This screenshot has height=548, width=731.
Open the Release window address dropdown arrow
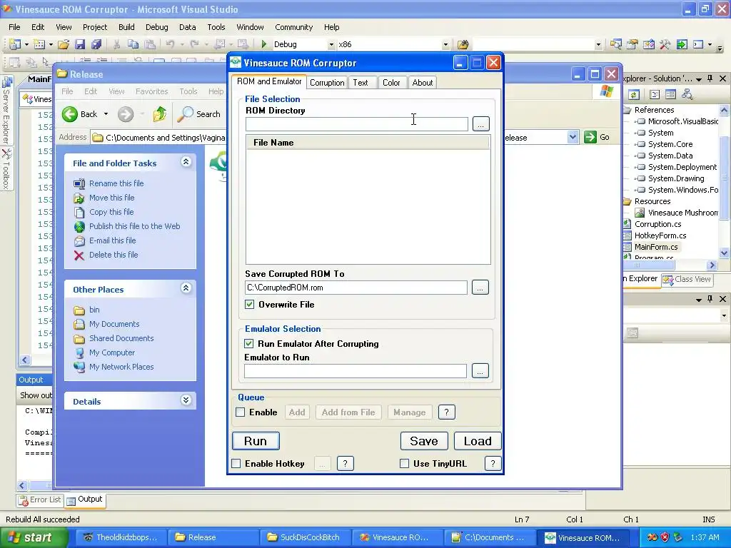pos(573,137)
